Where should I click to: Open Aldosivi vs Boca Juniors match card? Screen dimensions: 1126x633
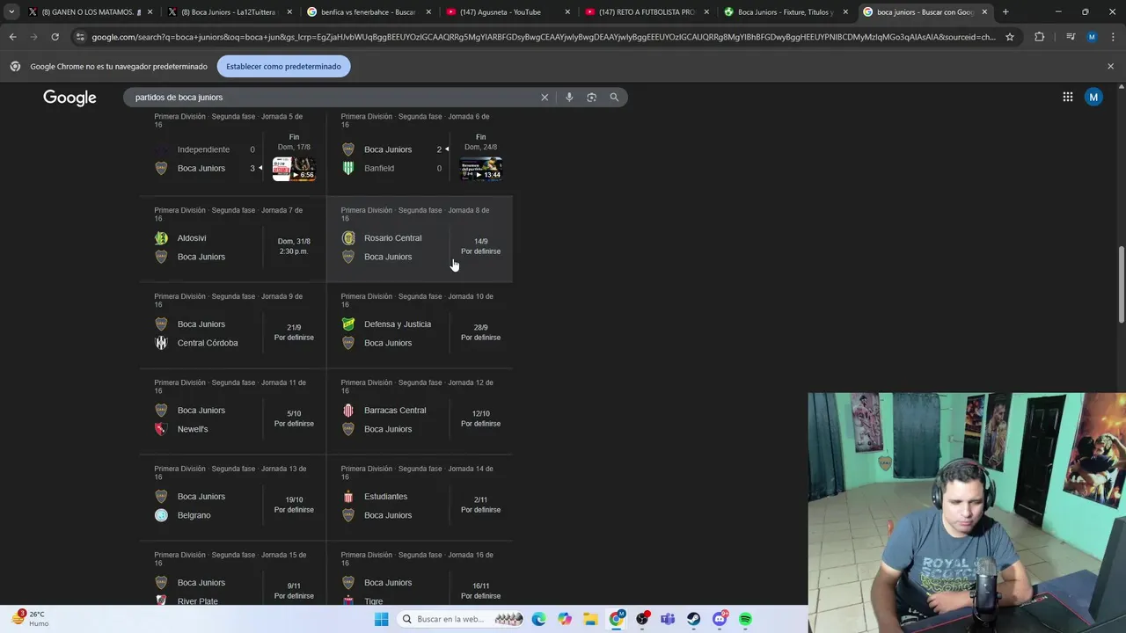point(232,239)
